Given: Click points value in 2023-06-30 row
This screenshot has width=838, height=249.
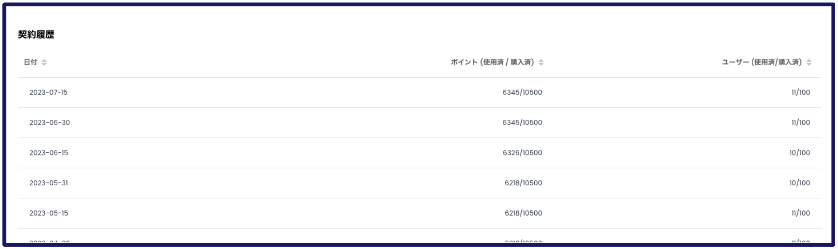Looking at the screenshot, I should (x=522, y=122).
